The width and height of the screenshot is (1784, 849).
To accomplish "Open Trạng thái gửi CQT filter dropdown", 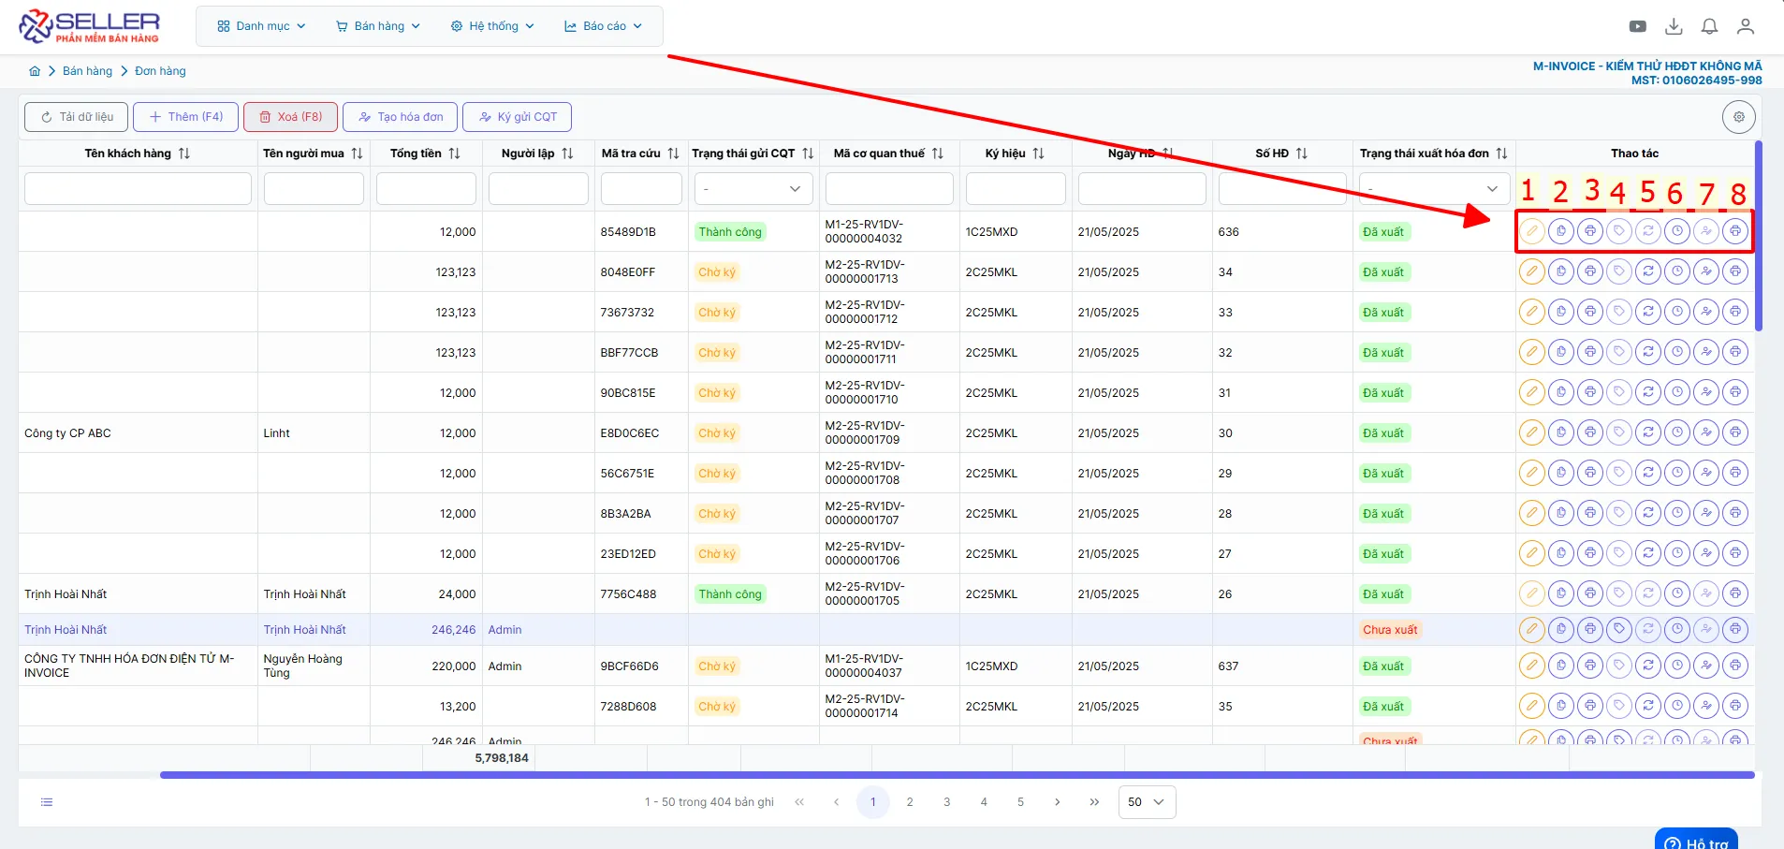I will pos(753,189).
